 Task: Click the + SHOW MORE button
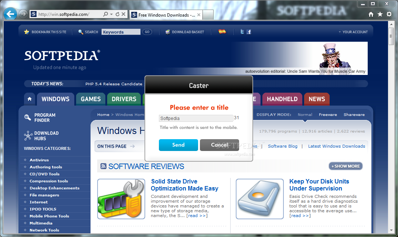[x=346, y=166]
